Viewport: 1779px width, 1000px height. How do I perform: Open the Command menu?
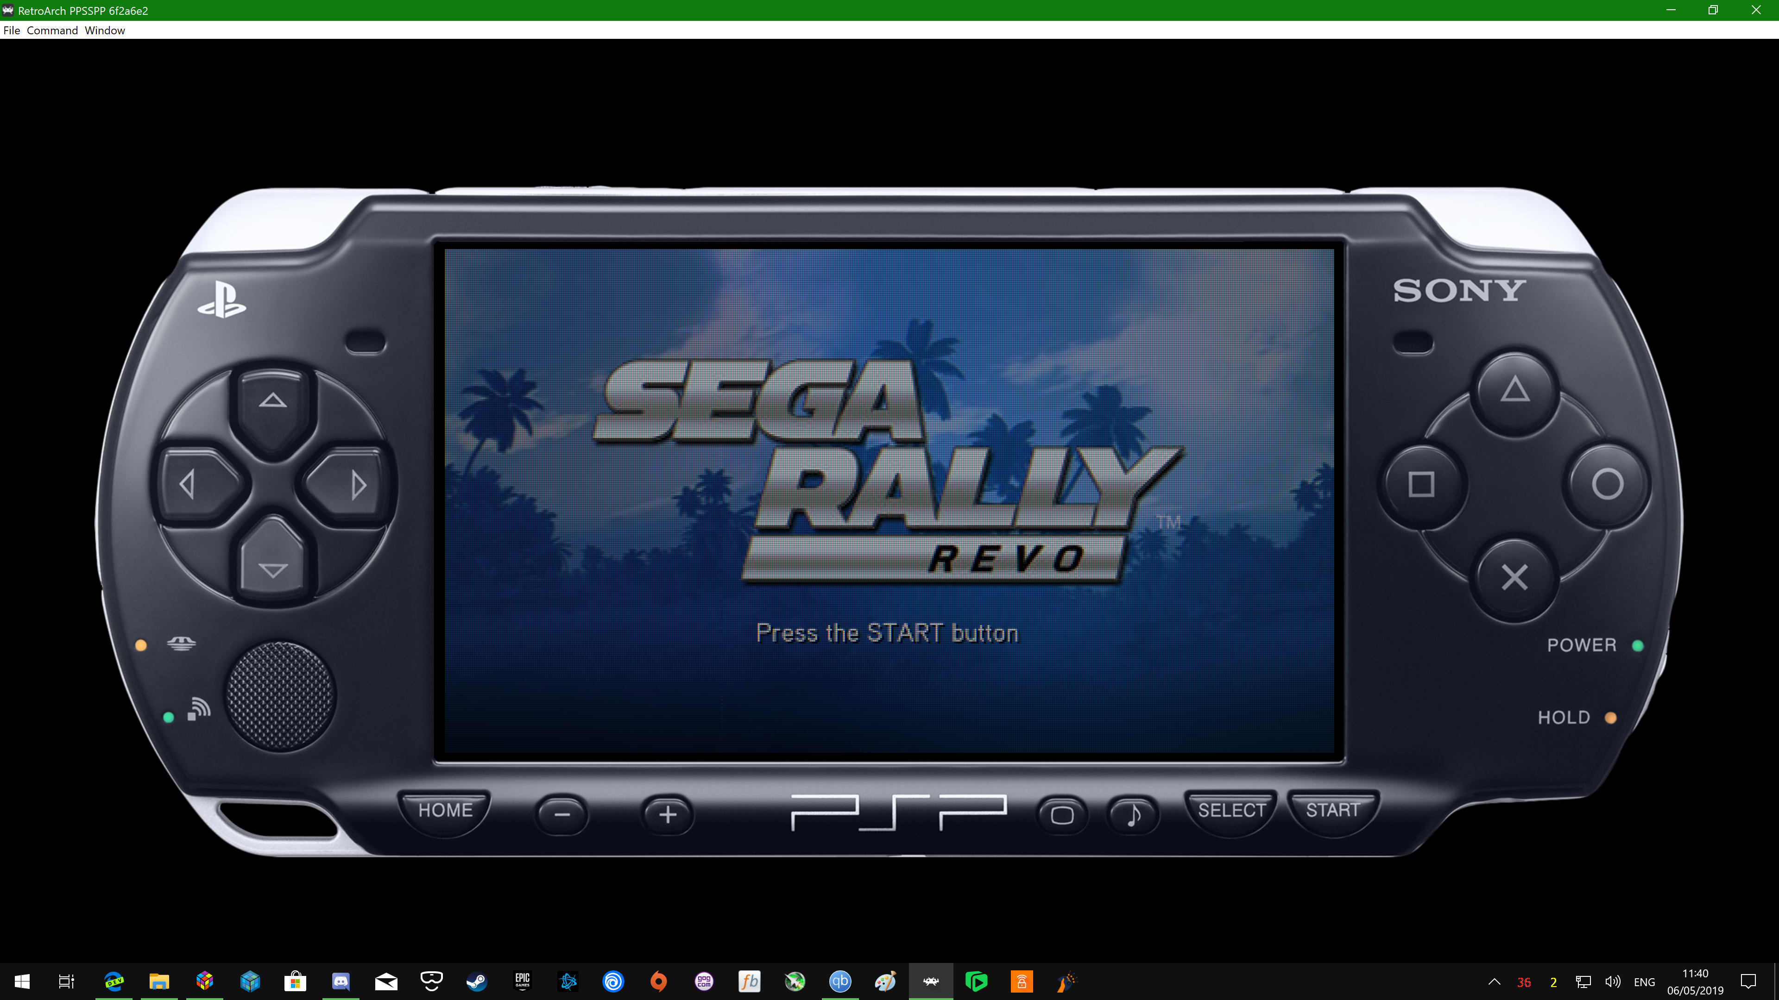(x=52, y=31)
